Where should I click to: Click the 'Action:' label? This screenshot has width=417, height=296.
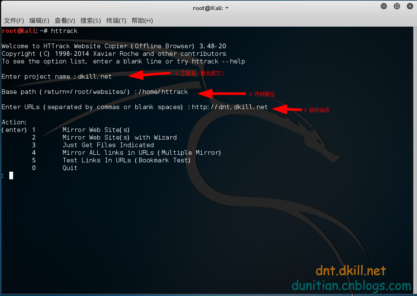14,122
